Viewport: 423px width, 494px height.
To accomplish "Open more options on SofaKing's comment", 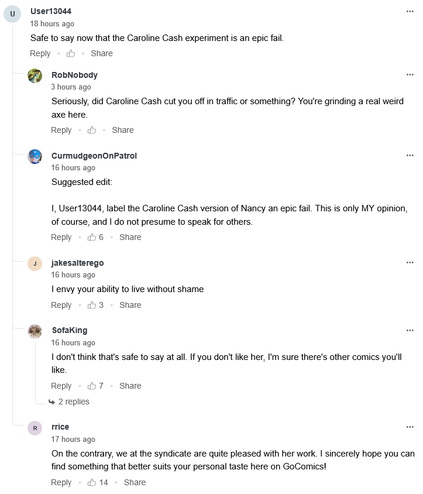I will click(x=410, y=330).
